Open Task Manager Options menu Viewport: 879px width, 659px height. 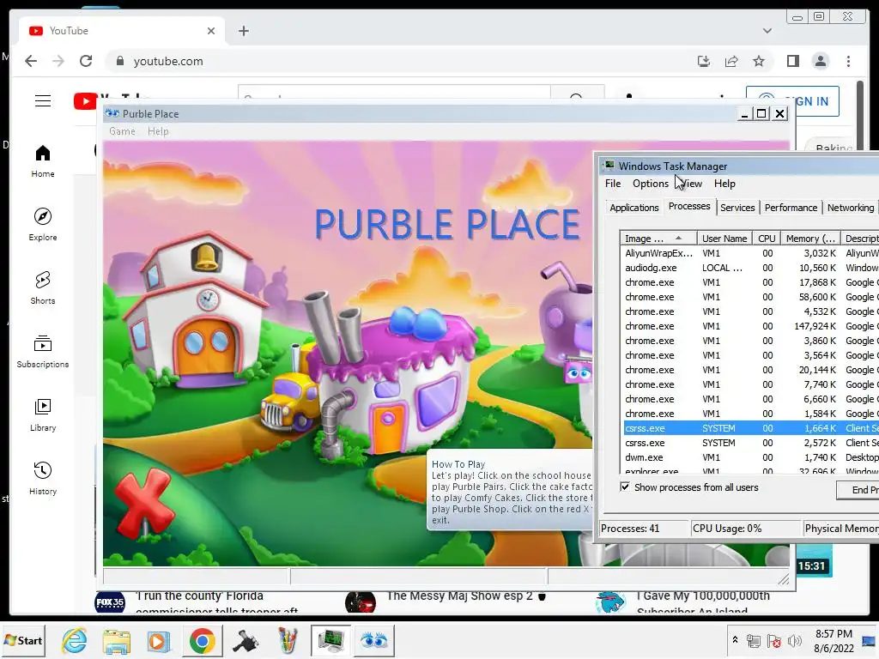[651, 184]
